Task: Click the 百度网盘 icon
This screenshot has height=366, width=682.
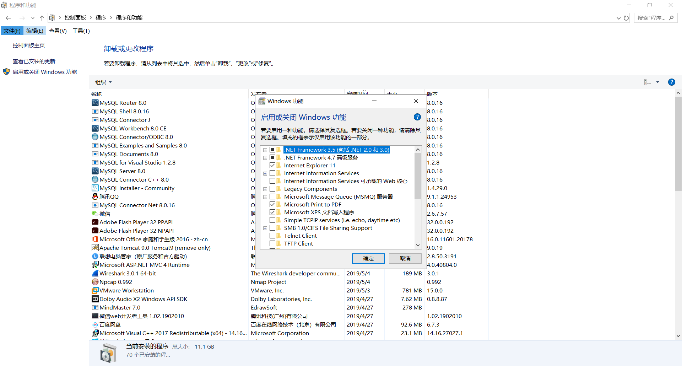Action: (95, 324)
